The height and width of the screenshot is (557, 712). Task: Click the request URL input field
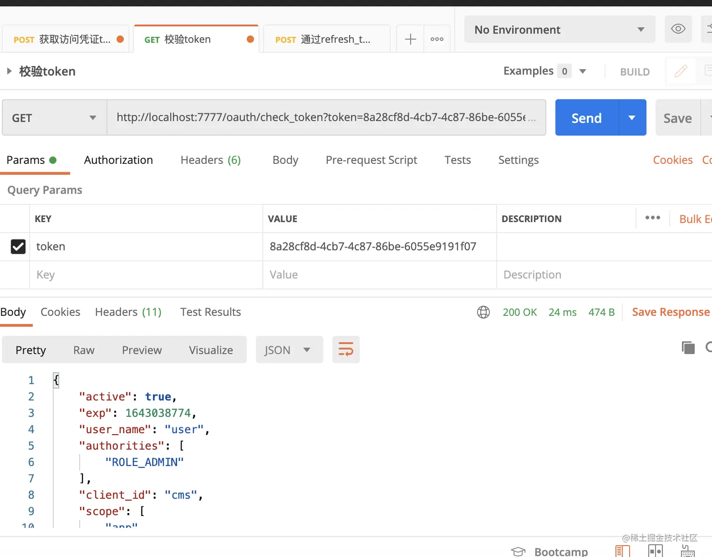pyautogui.click(x=326, y=118)
